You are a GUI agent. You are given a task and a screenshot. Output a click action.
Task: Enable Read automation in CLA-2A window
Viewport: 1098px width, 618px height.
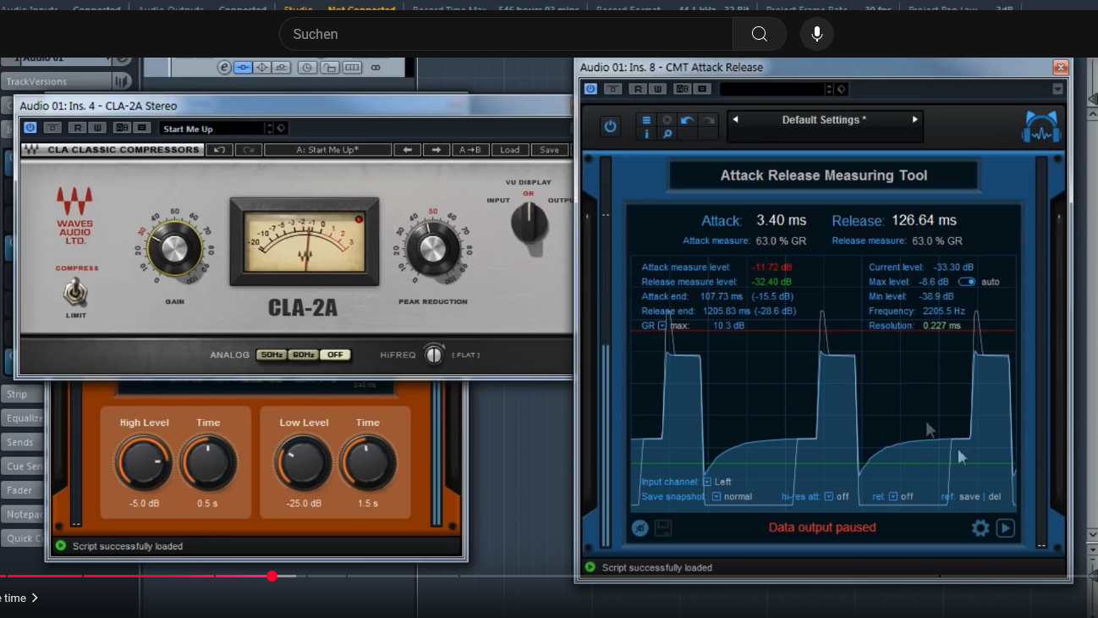77,128
